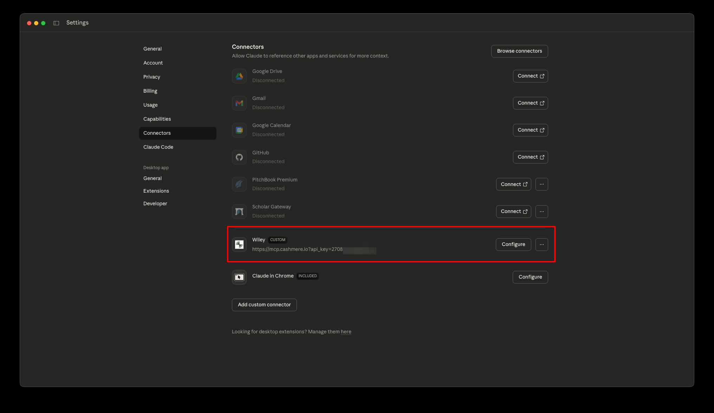The image size is (714, 413).
Task: Select Capabilities in the sidebar
Action: pos(178,119)
